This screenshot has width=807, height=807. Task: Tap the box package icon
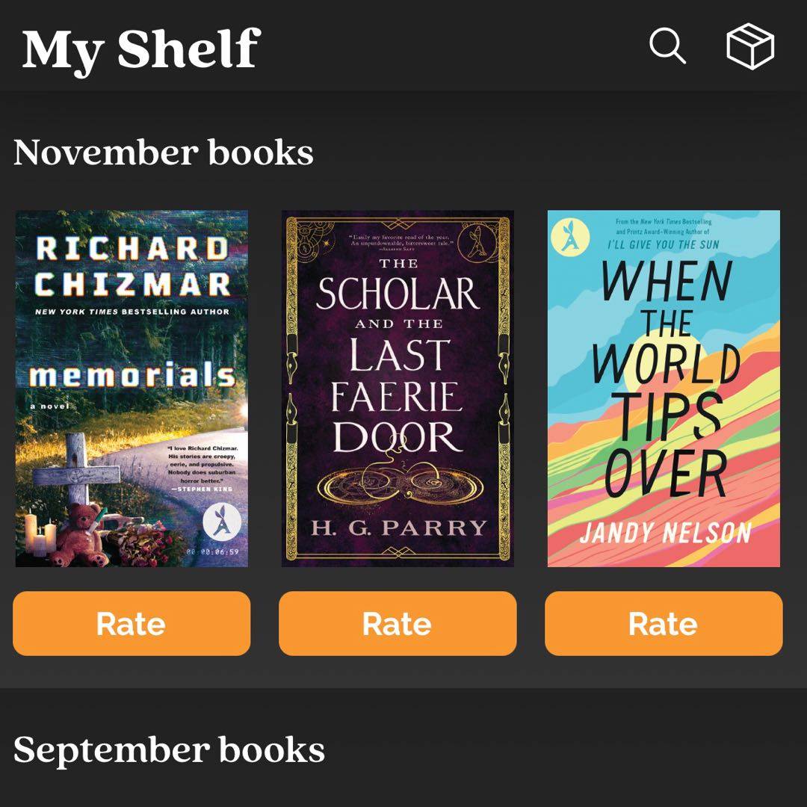pos(750,46)
